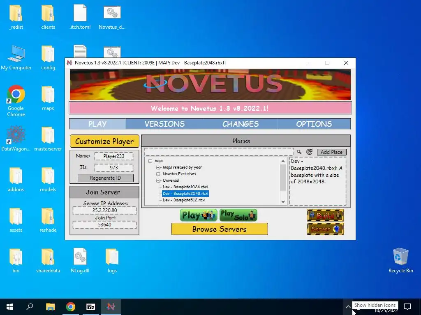Click the player ID input field
Viewport: 421px width, 315px height.
[114, 168]
